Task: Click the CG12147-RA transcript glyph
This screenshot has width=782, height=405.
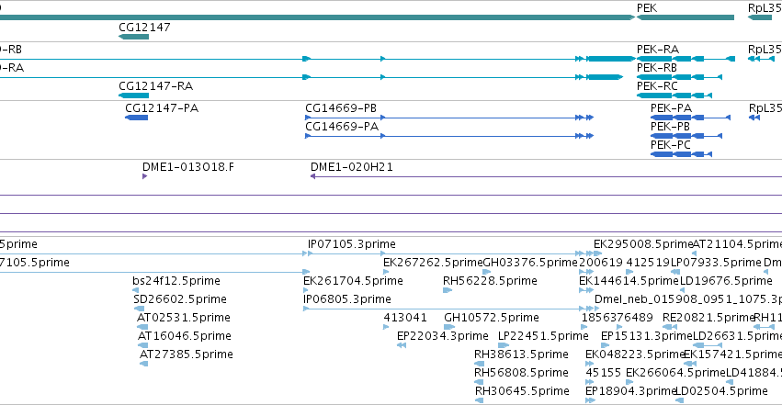Action: pyautogui.click(x=133, y=96)
